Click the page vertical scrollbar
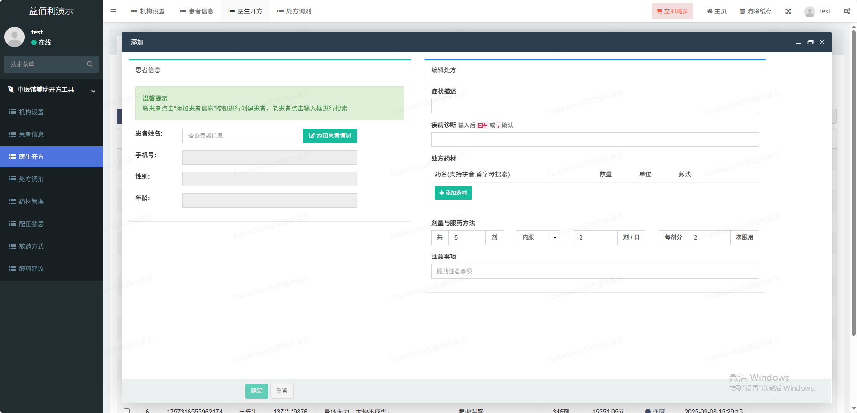 [x=853, y=179]
